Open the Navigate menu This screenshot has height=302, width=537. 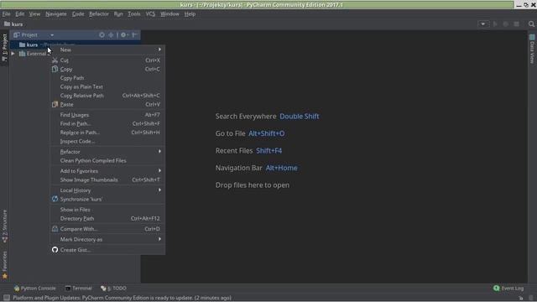(56, 14)
